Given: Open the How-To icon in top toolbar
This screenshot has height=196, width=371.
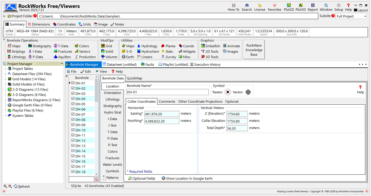Looking at the screenshot, I should coord(233,7).
